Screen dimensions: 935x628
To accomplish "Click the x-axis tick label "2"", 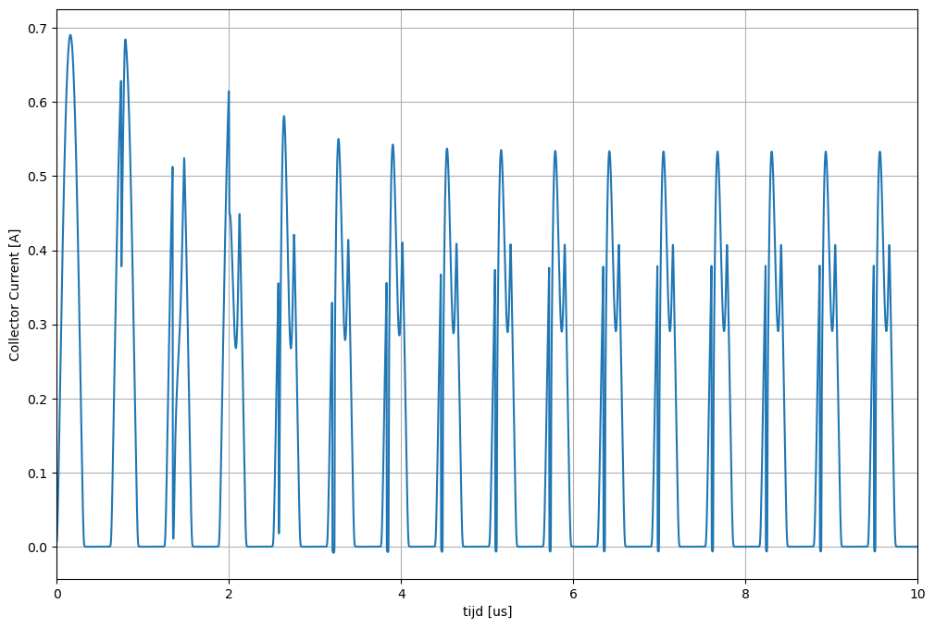I will (x=229, y=594).
